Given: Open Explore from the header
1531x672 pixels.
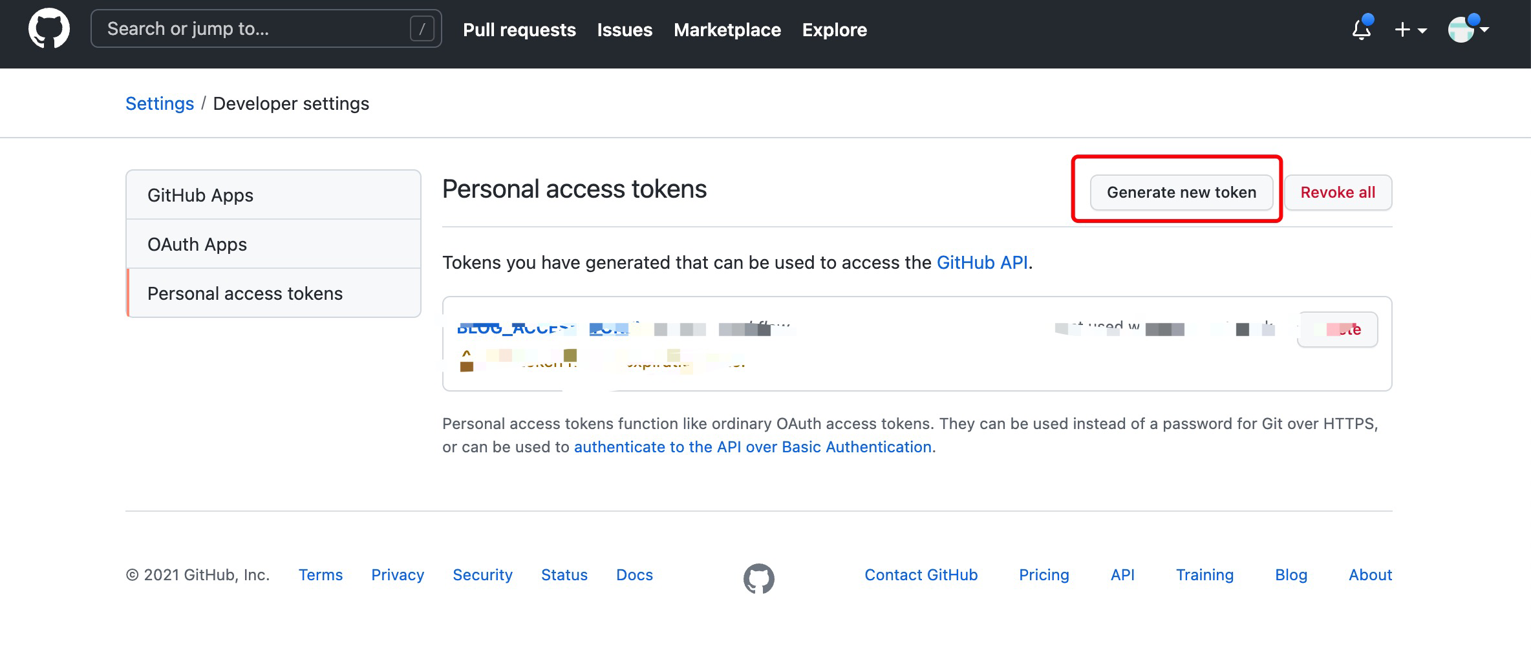Looking at the screenshot, I should click(835, 30).
